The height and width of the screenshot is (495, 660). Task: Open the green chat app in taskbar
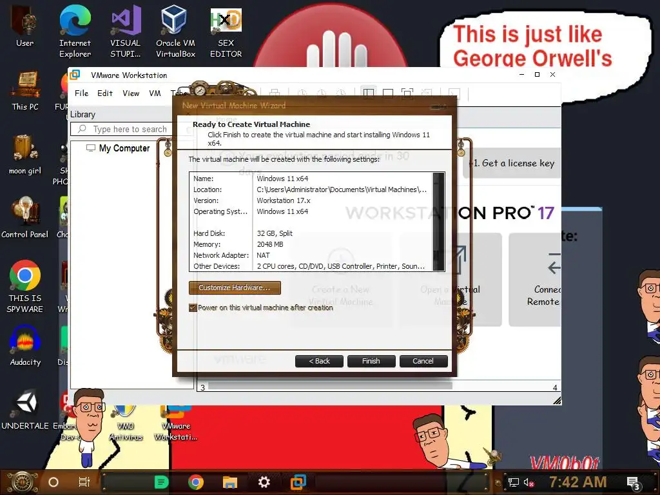(x=161, y=482)
